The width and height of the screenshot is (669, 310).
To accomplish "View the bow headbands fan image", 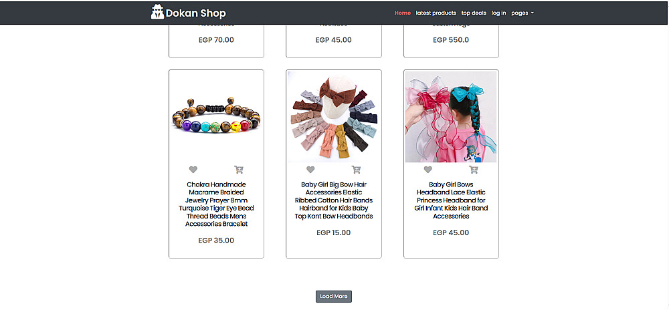I will [x=334, y=117].
